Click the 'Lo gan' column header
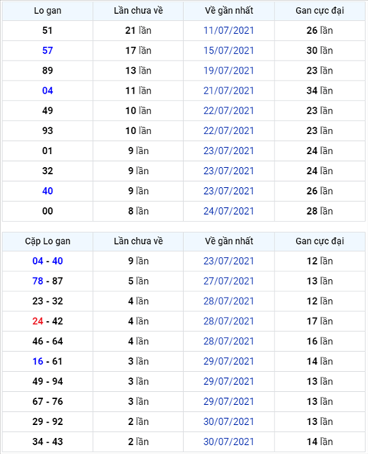 click(48, 11)
